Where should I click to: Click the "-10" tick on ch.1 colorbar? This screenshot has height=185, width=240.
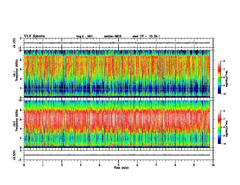(x=224, y=94)
